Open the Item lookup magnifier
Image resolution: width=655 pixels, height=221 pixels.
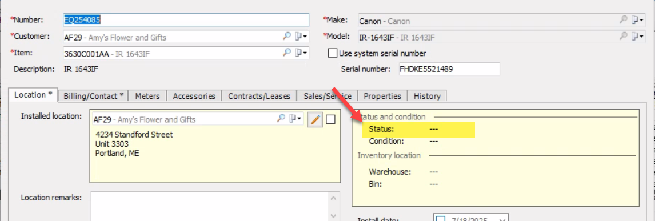point(286,53)
